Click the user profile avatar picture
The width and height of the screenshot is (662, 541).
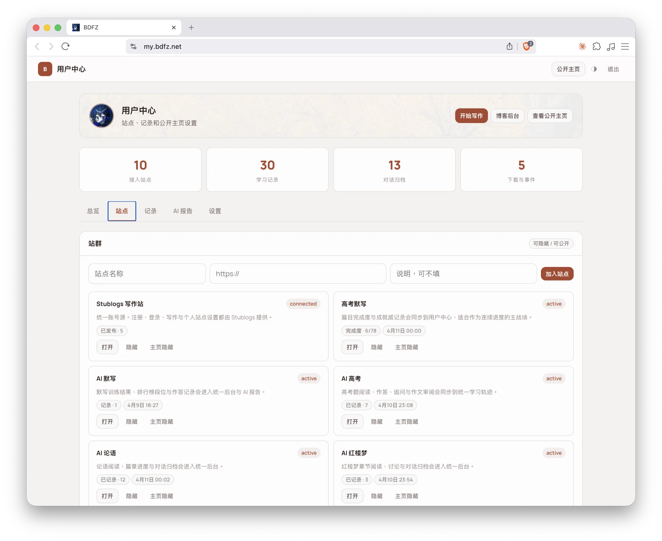pos(101,116)
